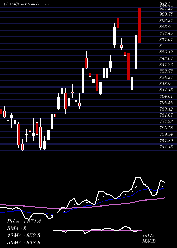
Task: Click the 856.12 price level label
Action: (166, 52)
